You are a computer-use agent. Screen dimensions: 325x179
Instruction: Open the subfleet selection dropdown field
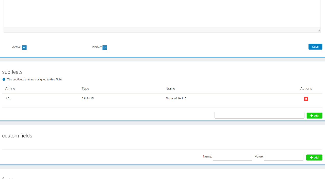click(x=259, y=115)
